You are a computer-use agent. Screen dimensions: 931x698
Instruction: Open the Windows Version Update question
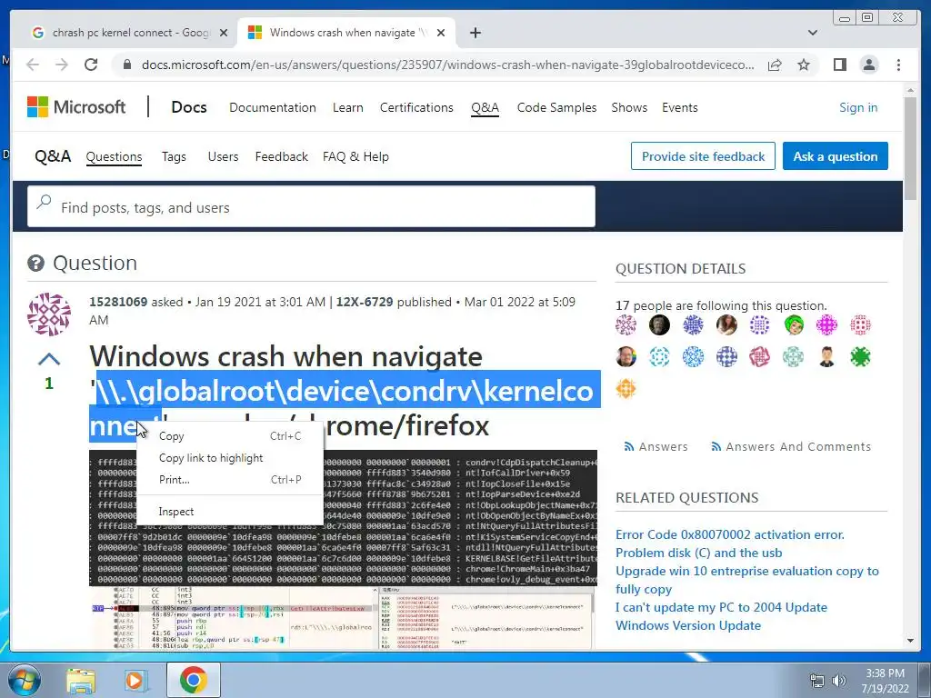[x=688, y=625]
